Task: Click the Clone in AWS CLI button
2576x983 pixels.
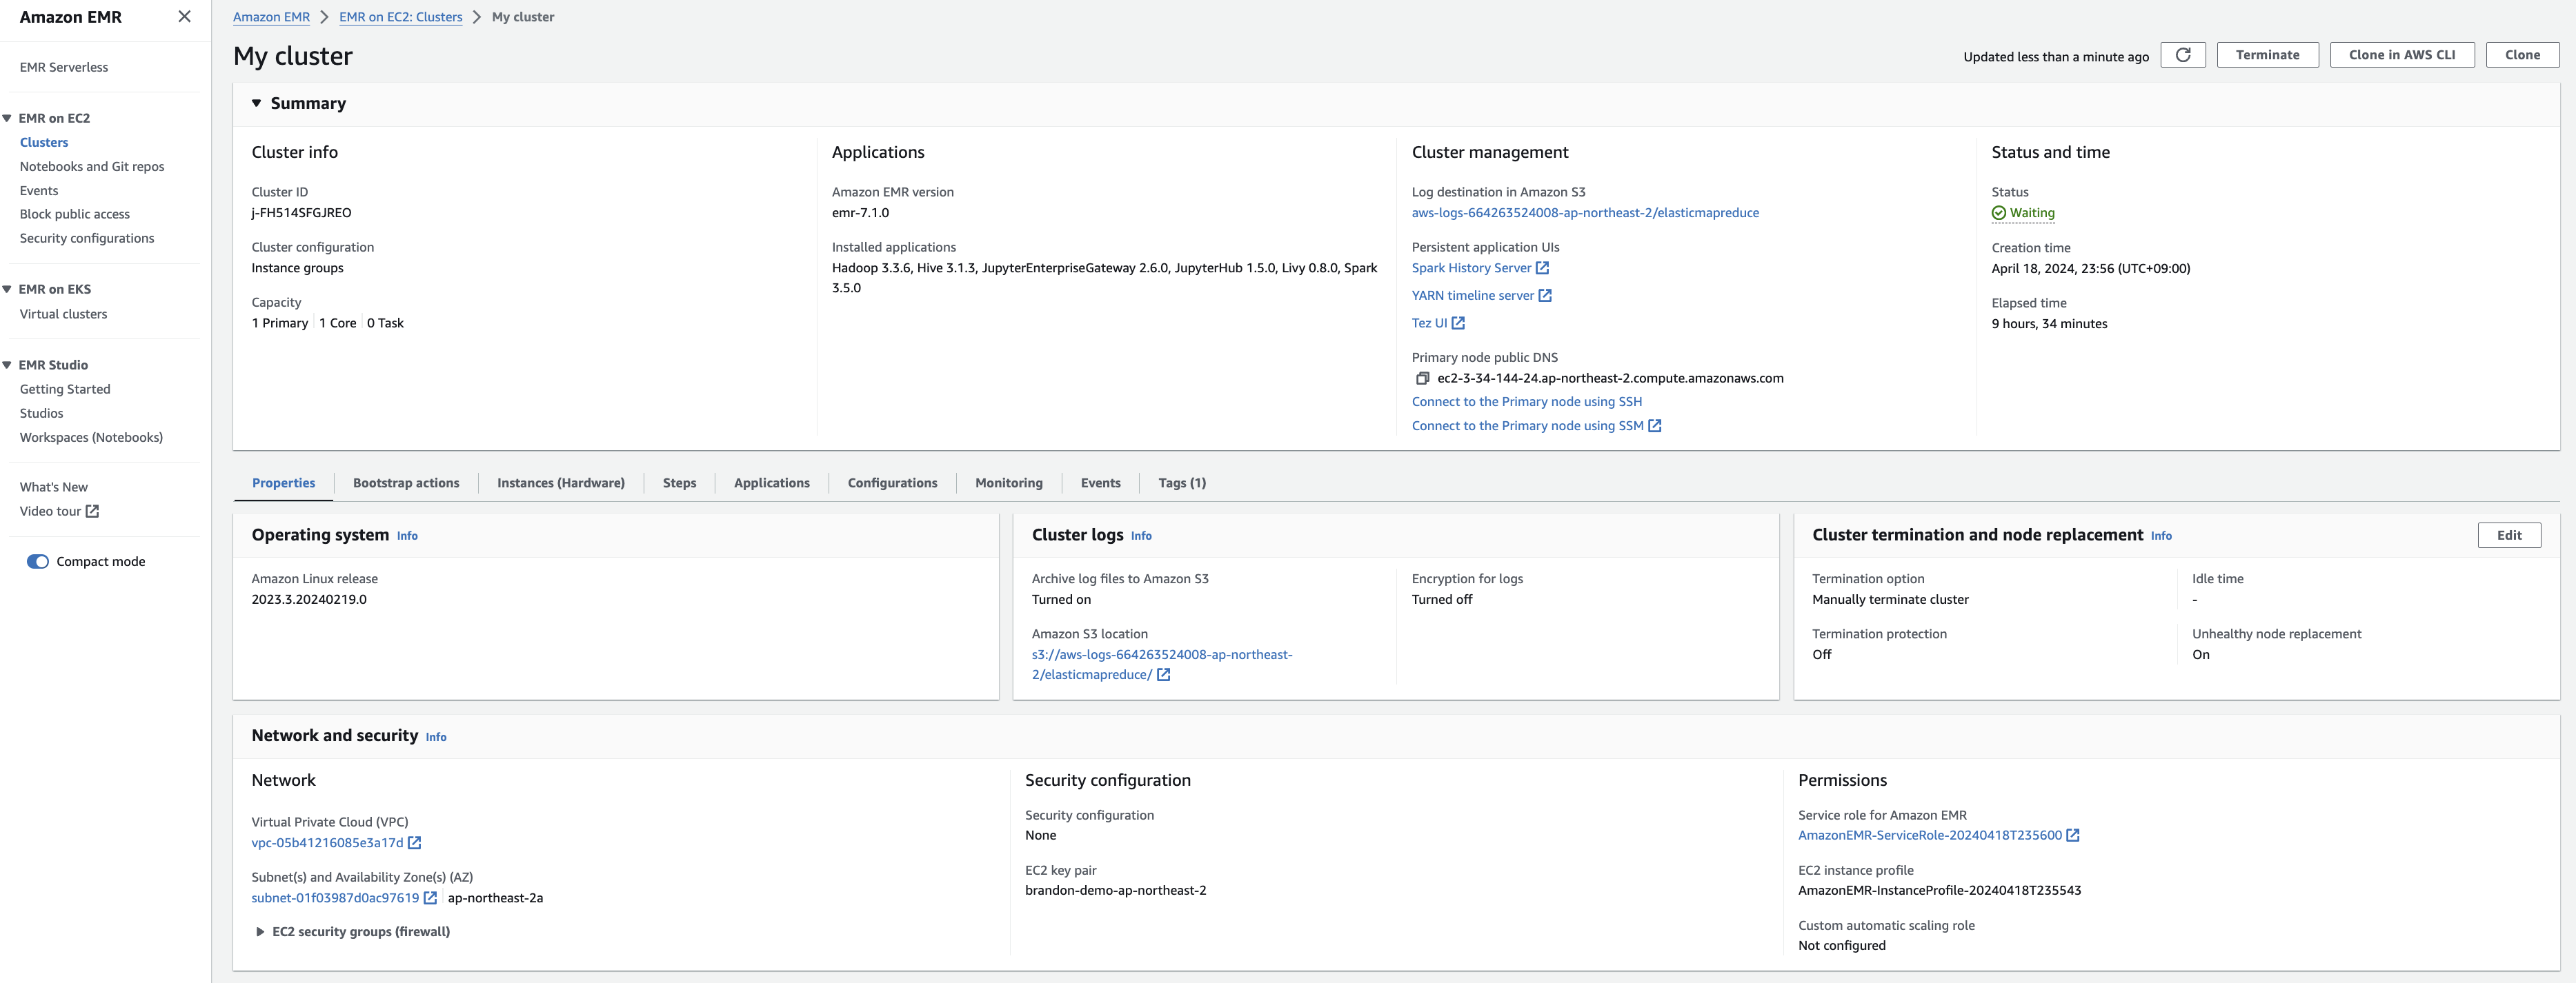Action: [x=2402, y=55]
